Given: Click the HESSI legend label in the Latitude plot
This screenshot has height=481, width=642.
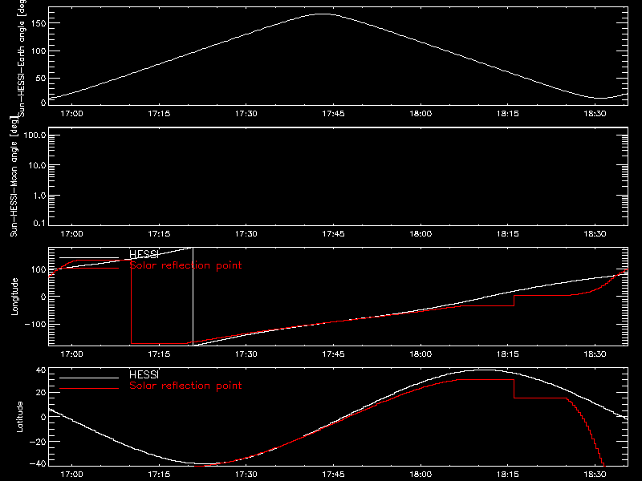Looking at the screenshot, I should pyautogui.click(x=144, y=374).
